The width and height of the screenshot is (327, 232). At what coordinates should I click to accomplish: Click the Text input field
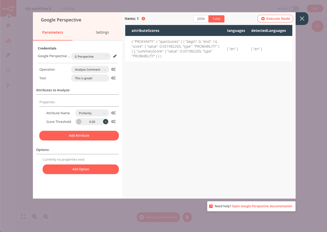(x=90, y=78)
